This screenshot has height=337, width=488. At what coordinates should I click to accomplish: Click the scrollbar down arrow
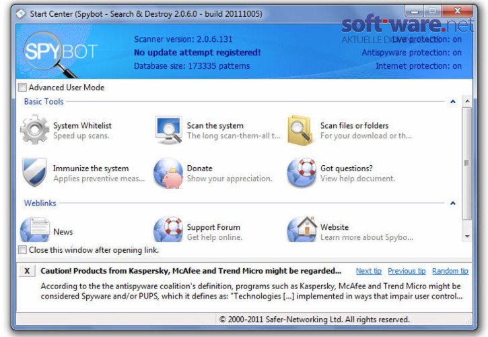tap(467, 237)
